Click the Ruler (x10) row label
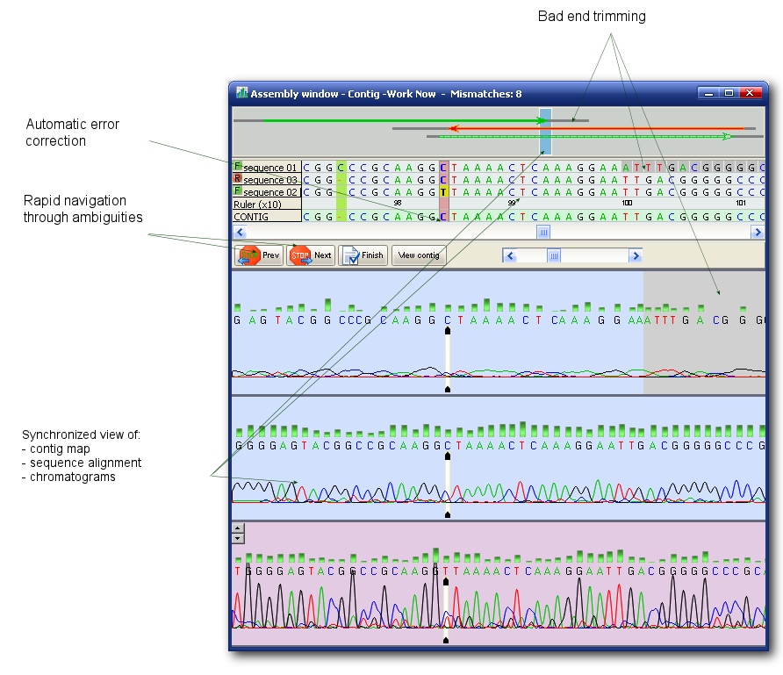The image size is (783, 675). [267, 205]
